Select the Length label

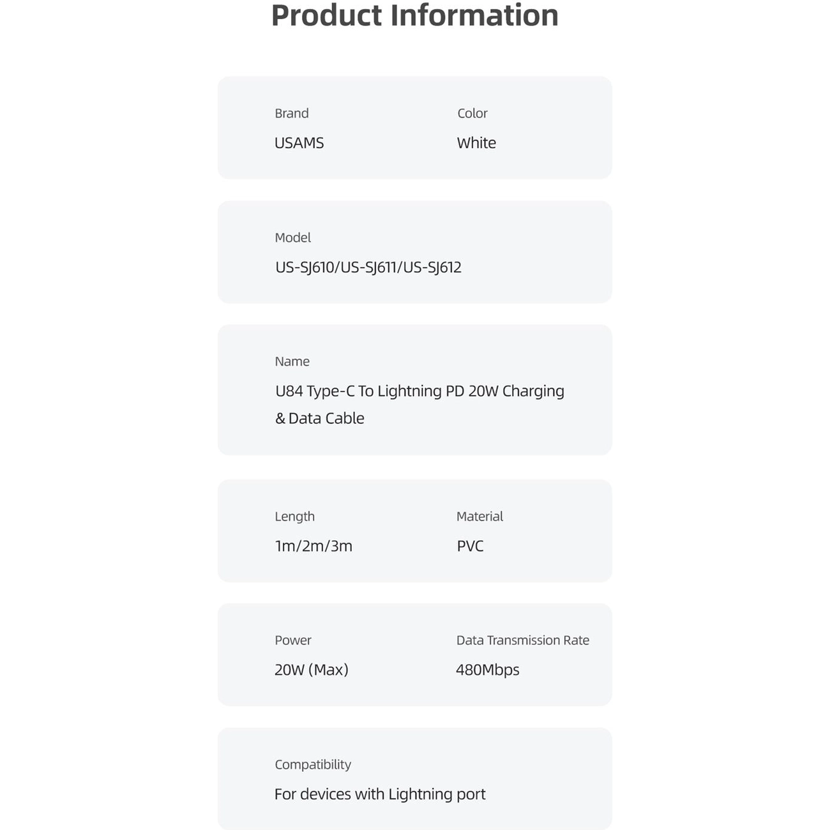click(x=295, y=517)
